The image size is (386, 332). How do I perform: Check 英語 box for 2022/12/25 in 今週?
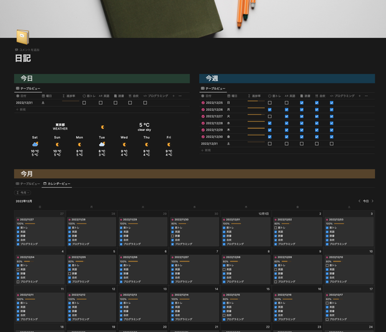pos(286,103)
